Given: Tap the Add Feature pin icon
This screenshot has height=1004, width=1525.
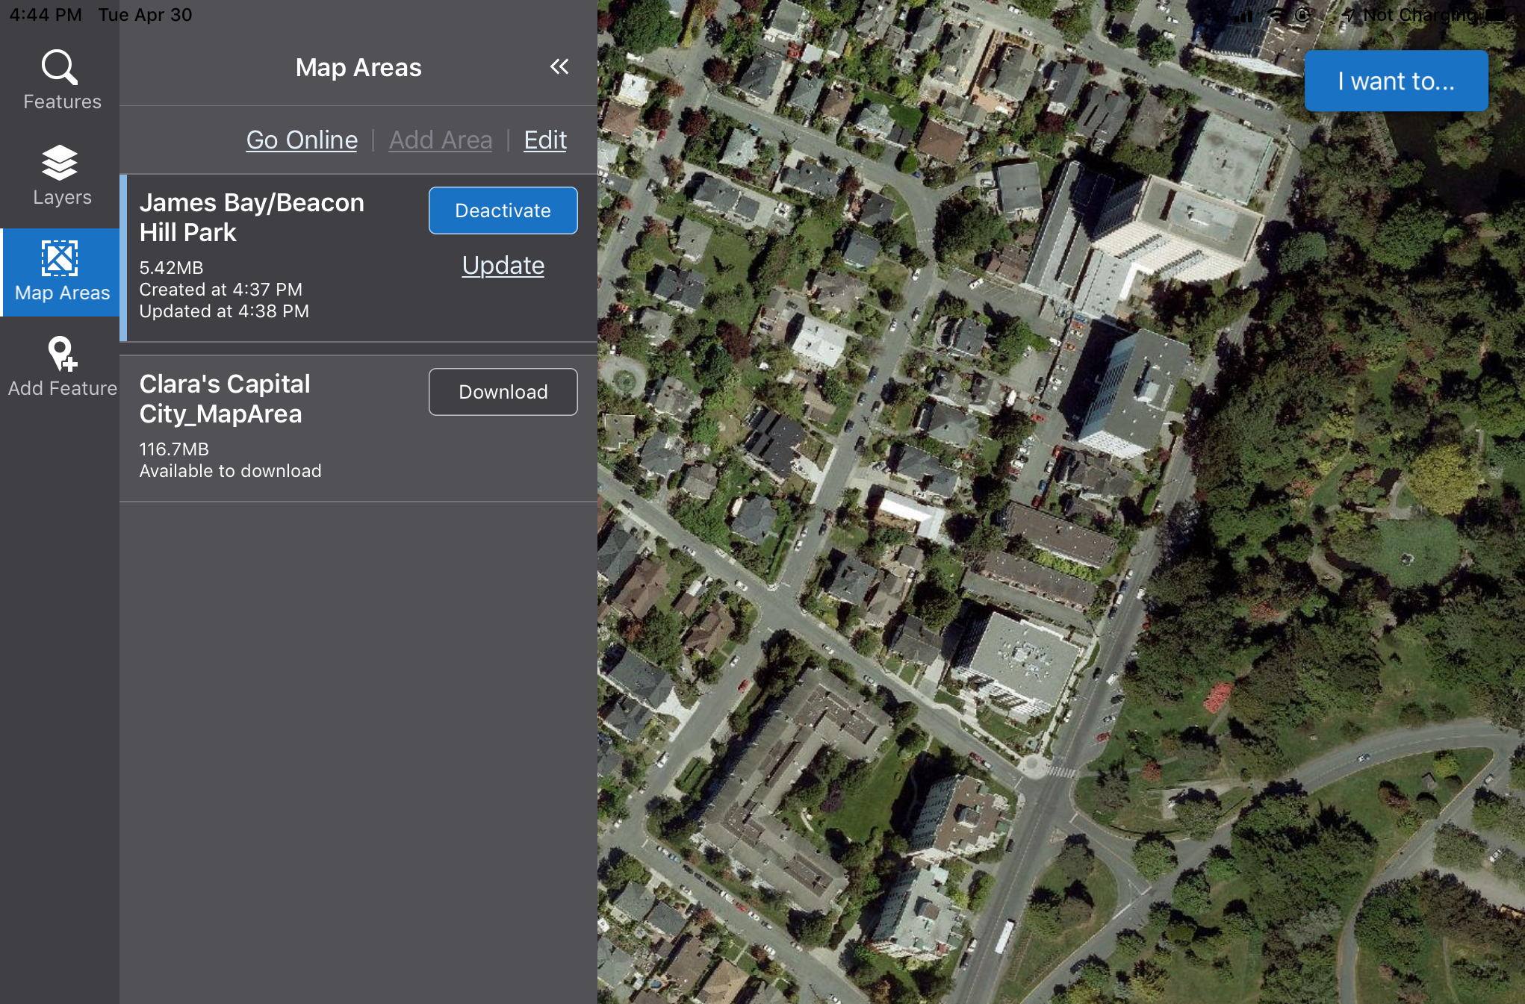Looking at the screenshot, I should pyautogui.click(x=62, y=354).
